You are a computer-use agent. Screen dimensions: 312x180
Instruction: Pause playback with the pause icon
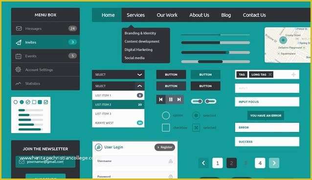coord(171,99)
